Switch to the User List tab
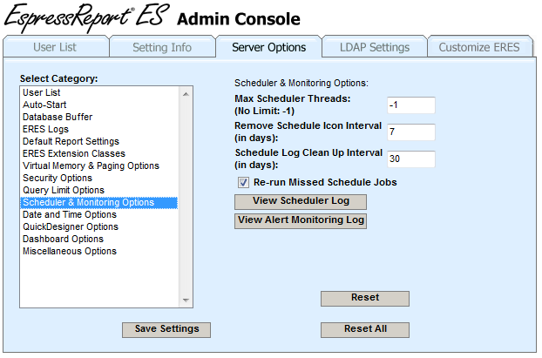The image size is (542, 358). click(x=55, y=47)
